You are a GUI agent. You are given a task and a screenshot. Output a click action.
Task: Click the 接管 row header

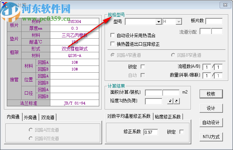point(14,79)
